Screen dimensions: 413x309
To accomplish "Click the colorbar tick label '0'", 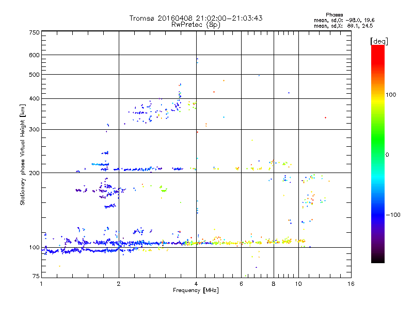I will click(387, 154).
